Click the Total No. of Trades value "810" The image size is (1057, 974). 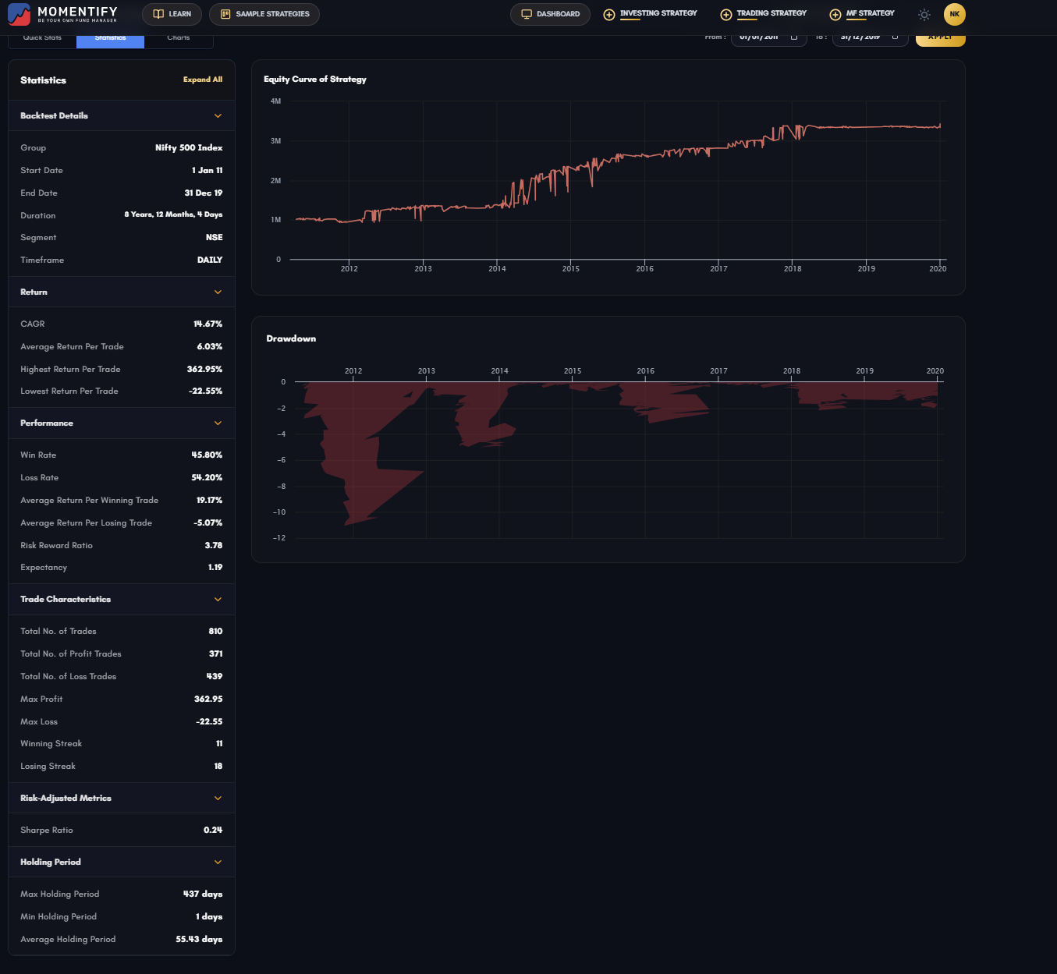coord(215,631)
